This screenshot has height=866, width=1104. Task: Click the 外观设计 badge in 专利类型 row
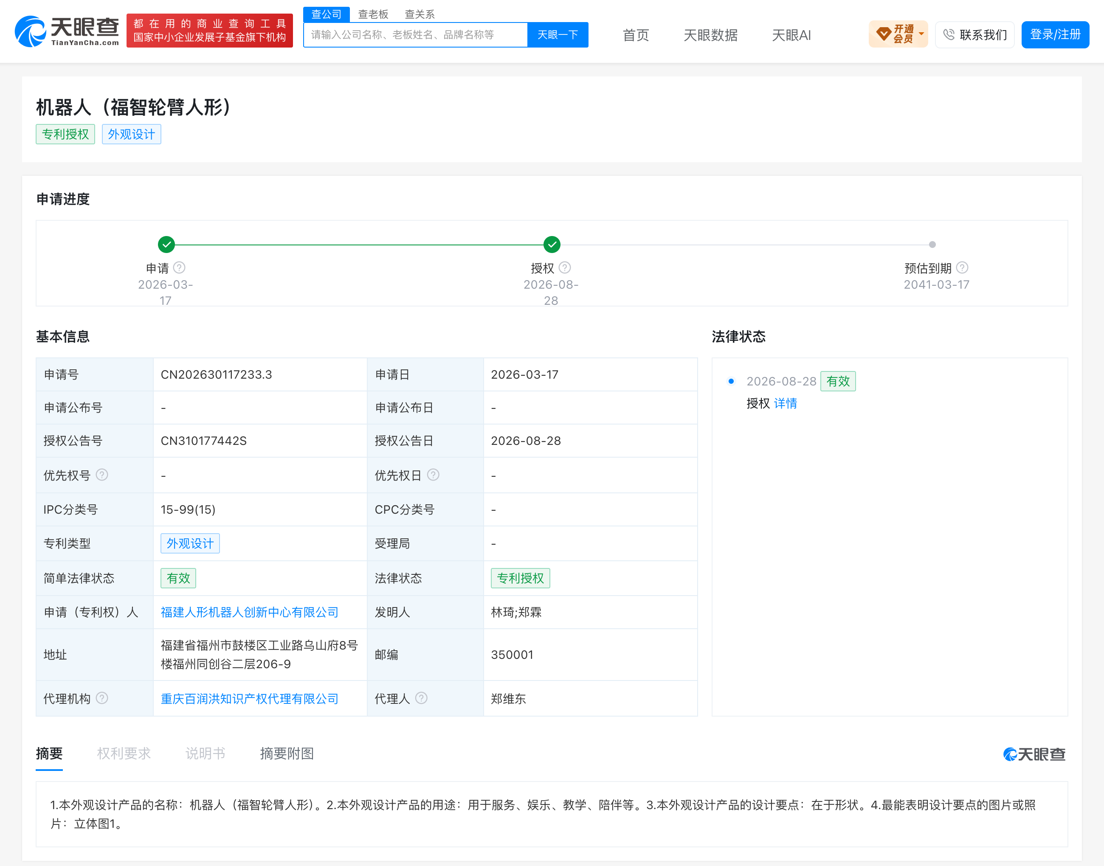point(190,543)
